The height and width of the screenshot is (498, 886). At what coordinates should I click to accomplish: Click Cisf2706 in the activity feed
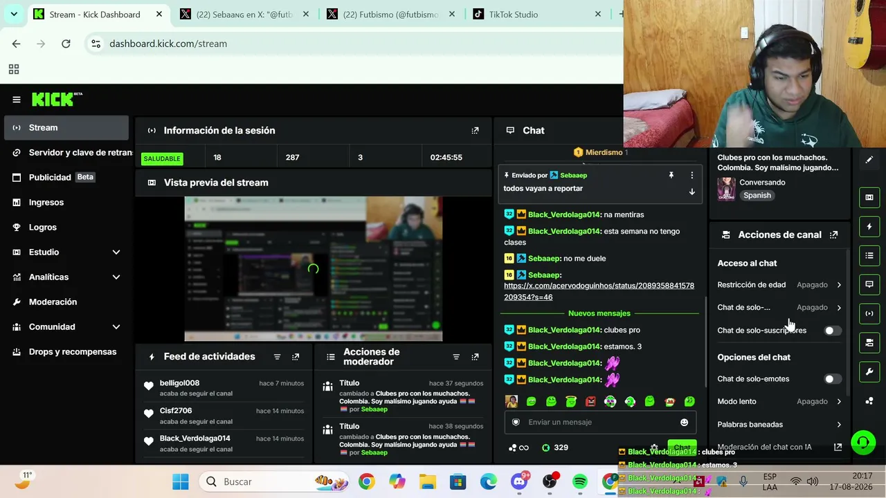pyautogui.click(x=176, y=411)
